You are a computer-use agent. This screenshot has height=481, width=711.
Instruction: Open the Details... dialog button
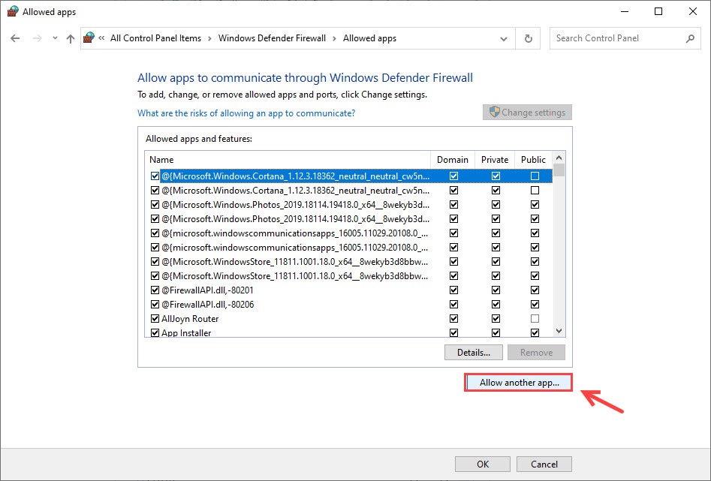pos(474,352)
